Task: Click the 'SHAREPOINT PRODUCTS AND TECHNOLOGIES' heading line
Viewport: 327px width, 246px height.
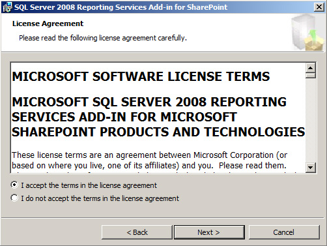Action: coord(158,132)
